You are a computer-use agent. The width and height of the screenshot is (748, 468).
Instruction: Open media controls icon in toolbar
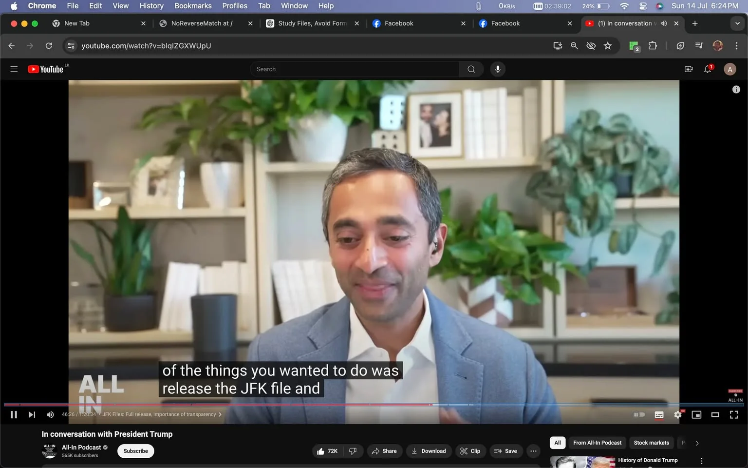pos(699,46)
